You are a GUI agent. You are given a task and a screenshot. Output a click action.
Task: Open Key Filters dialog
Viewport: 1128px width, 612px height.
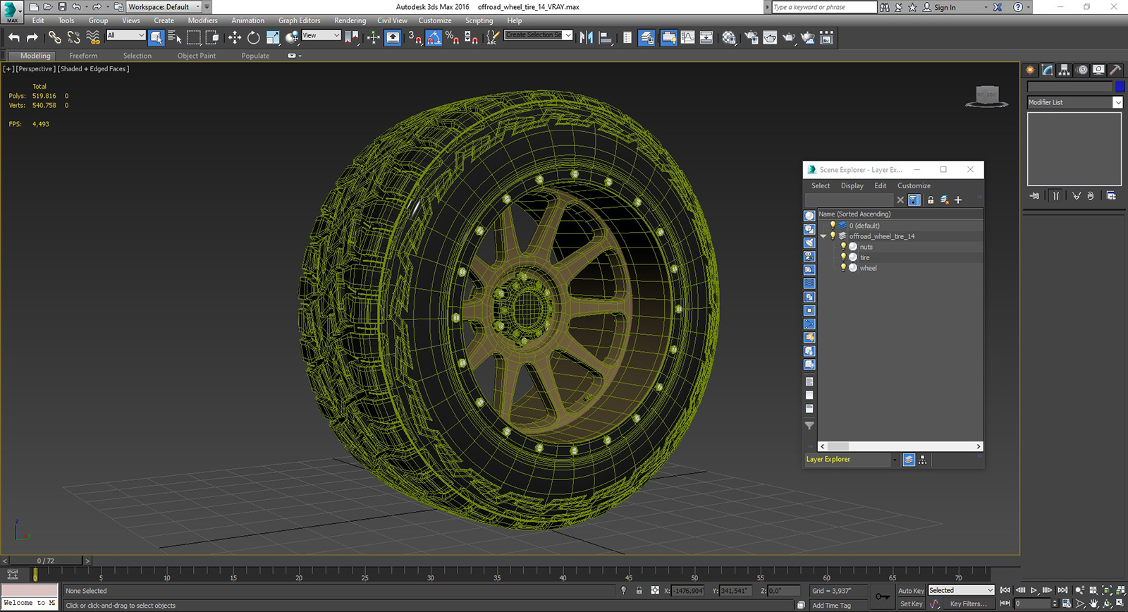tap(968, 604)
